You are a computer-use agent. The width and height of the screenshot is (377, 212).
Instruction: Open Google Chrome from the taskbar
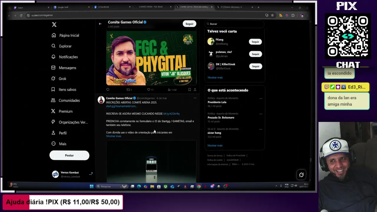point(199,186)
